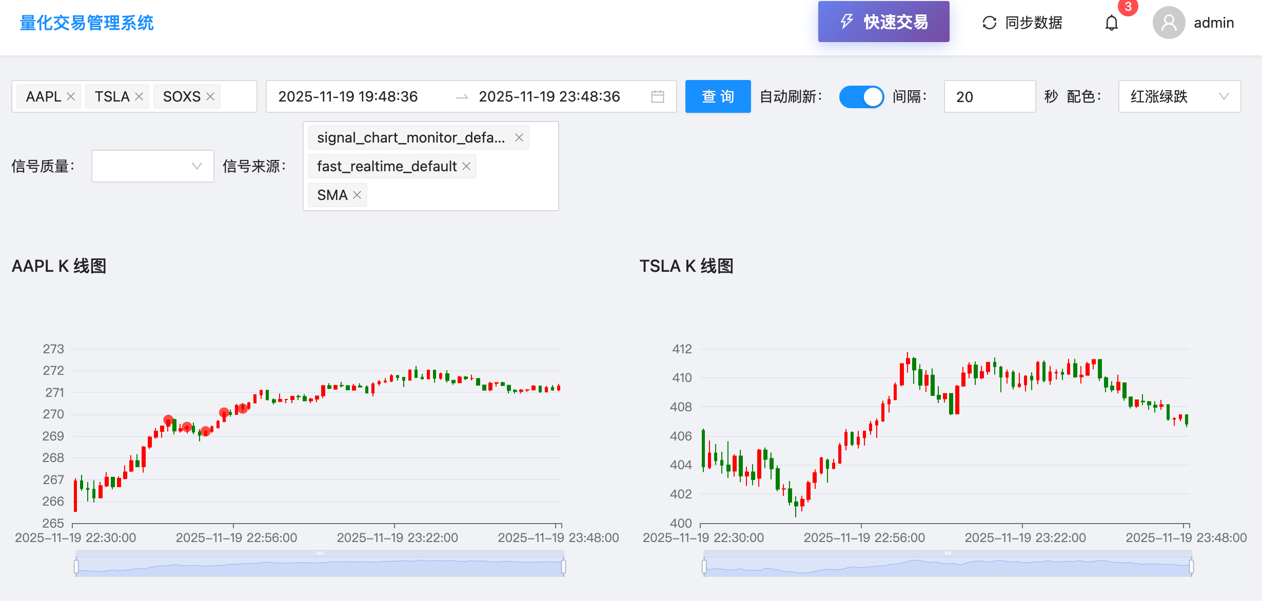Click the 2025-11-19 22:56:00 label under the AAPL chart
Screen dimensions: 1262x601
click(x=236, y=537)
